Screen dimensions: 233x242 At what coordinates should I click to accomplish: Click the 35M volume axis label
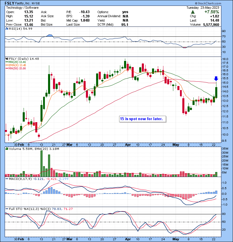point(225,149)
